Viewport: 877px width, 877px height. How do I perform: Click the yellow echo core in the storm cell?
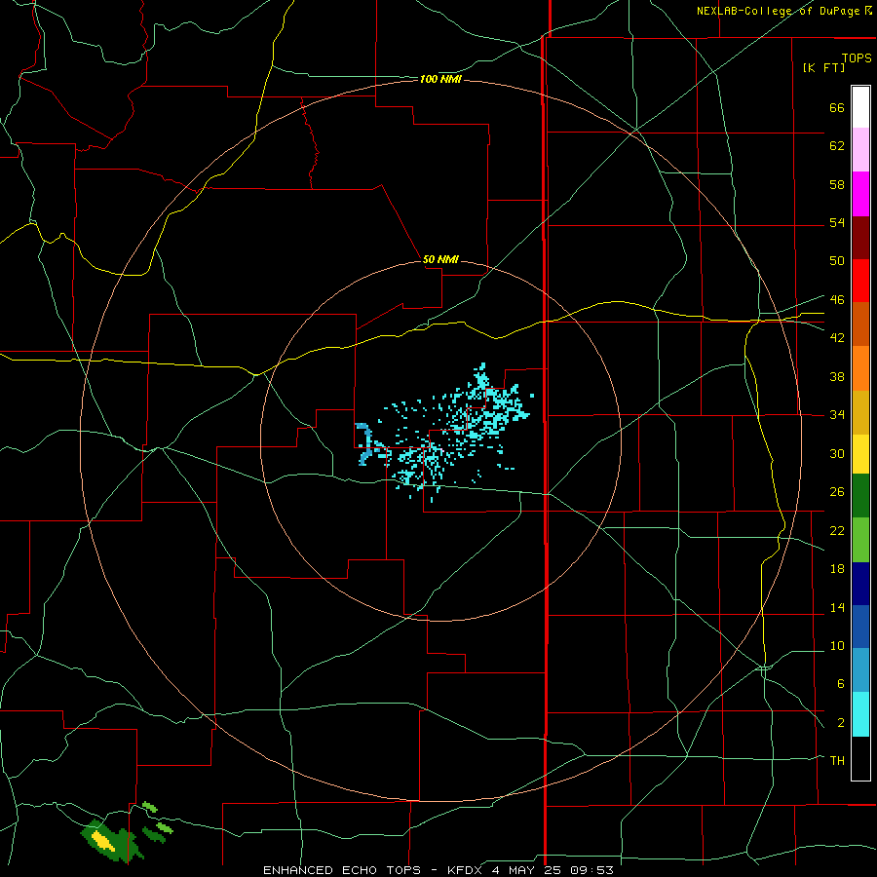point(103,841)
